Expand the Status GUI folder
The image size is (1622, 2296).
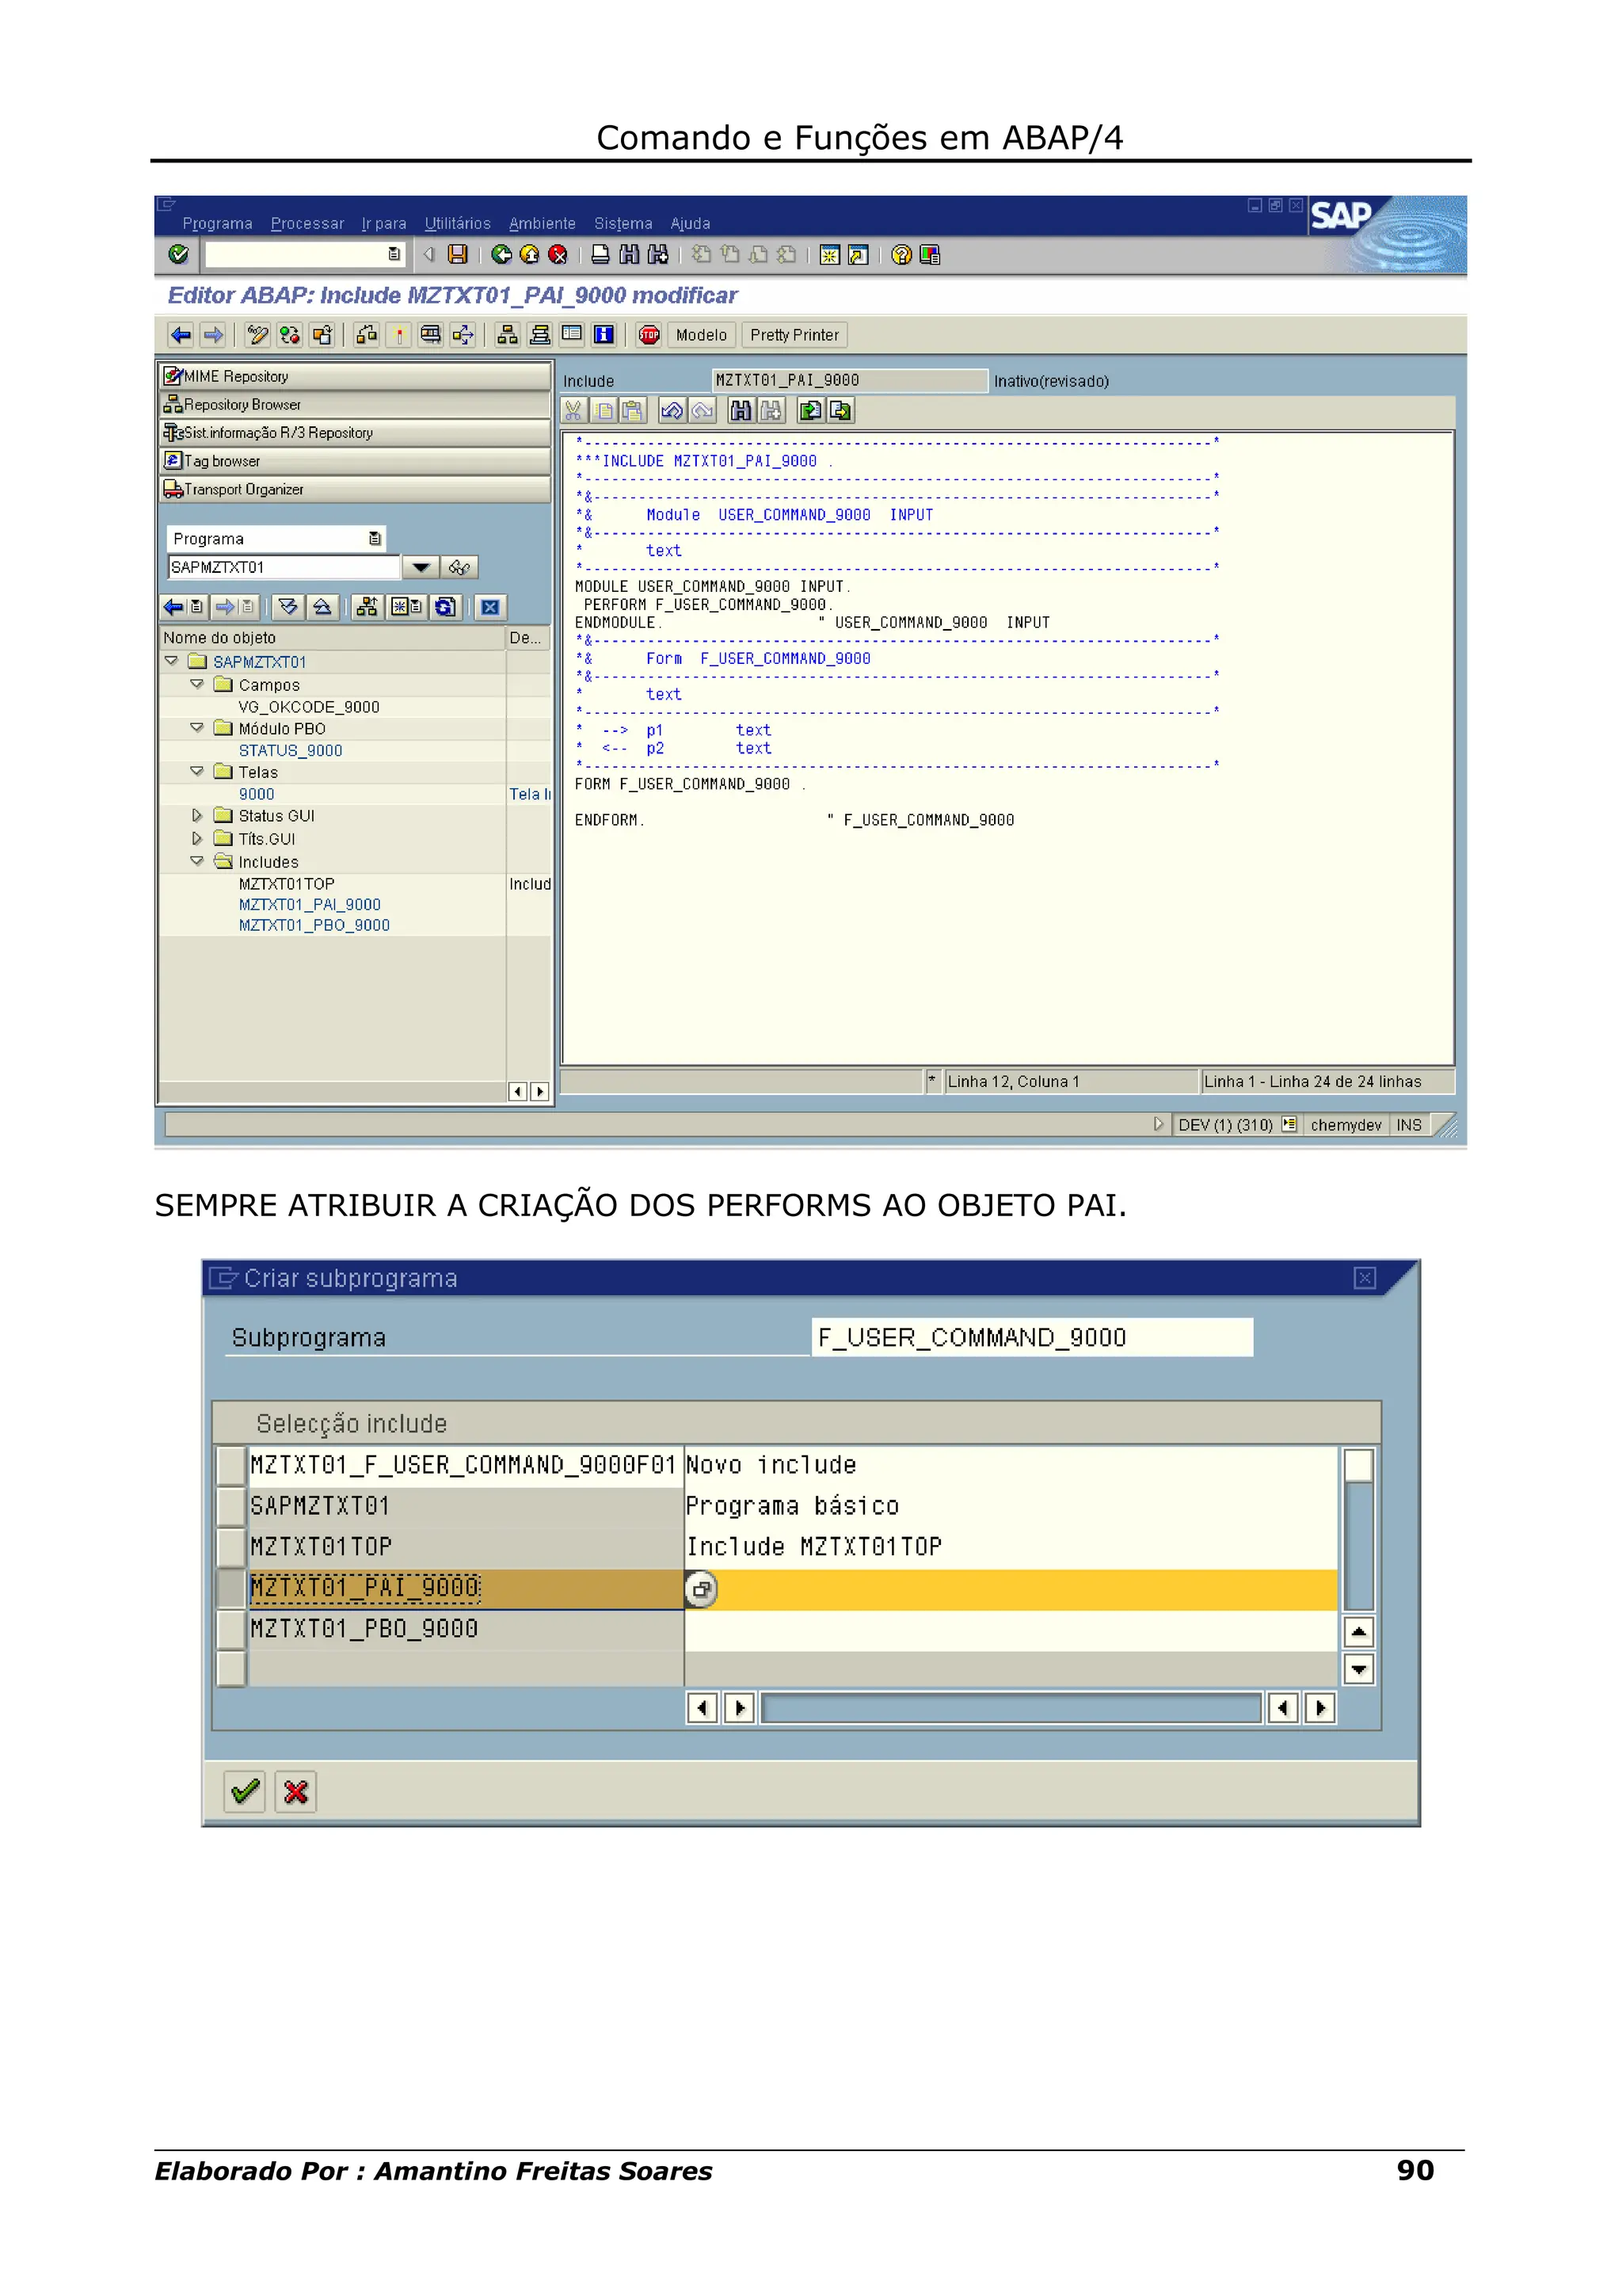197,816
